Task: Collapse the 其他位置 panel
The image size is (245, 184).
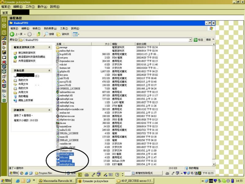Action: coord(49,71)
